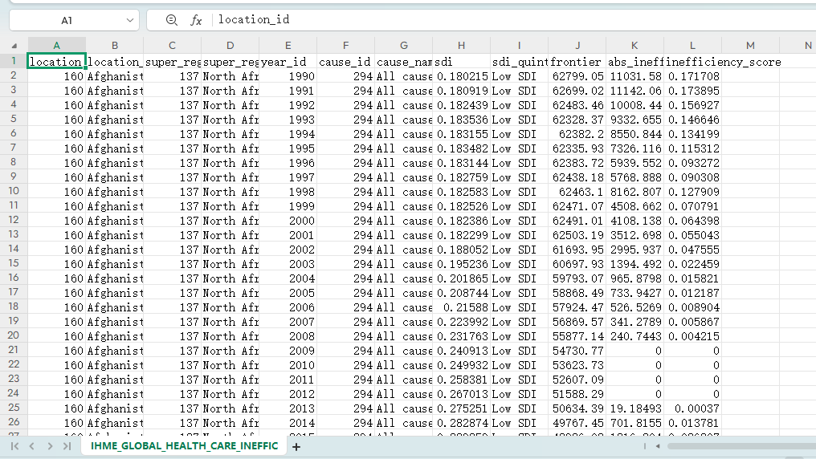The height and width of the screenshot is (459, 816).
Task: Click the horizontal scrollbar track
Action: coord(741,446)
